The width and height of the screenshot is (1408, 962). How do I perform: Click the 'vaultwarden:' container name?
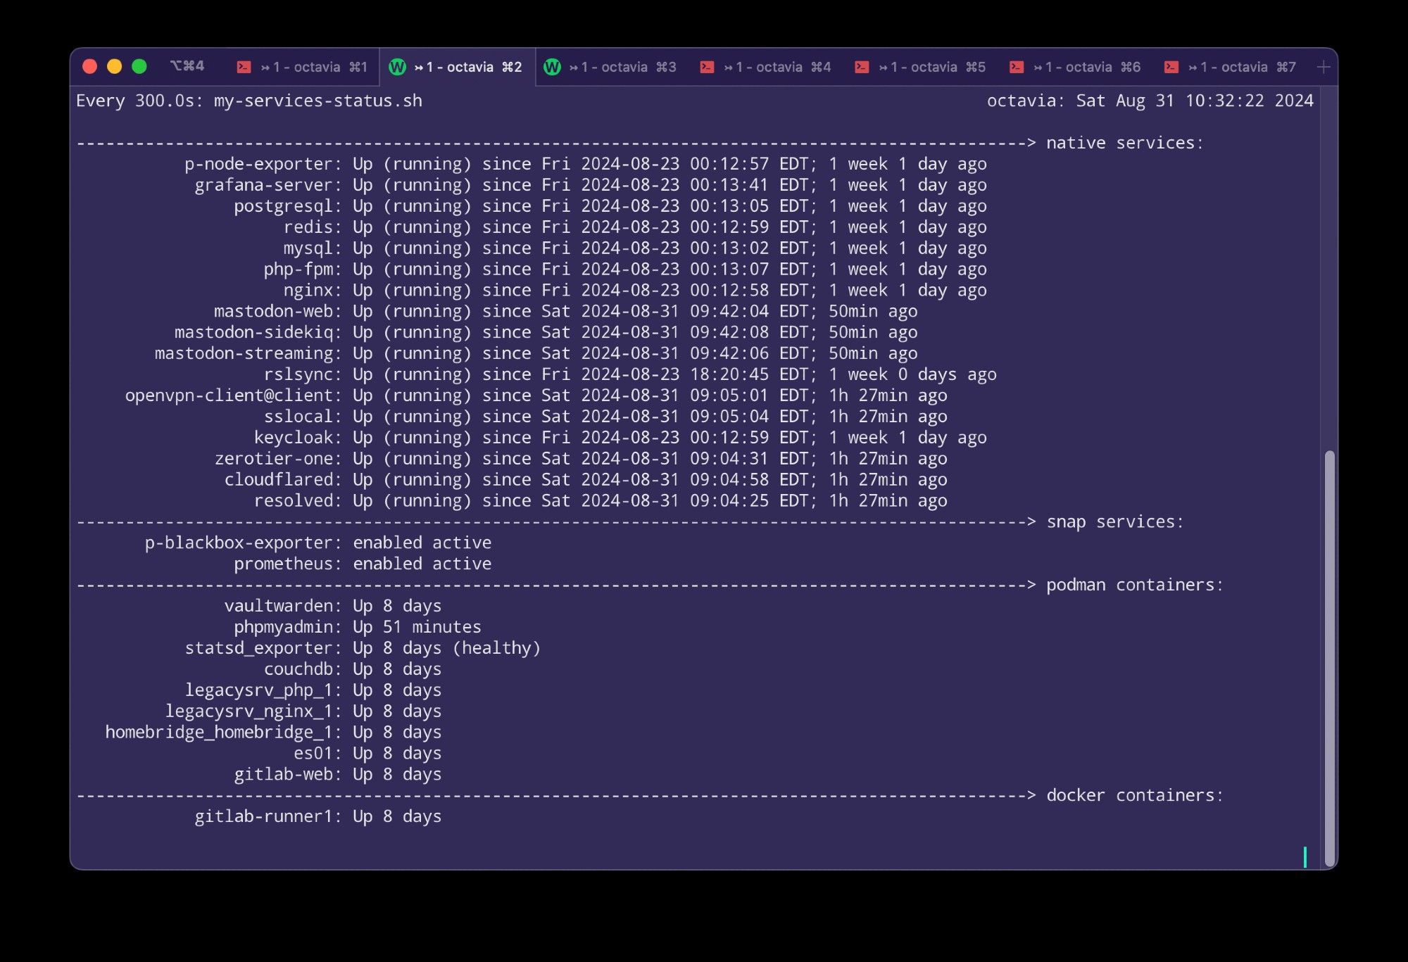[283, 606]
